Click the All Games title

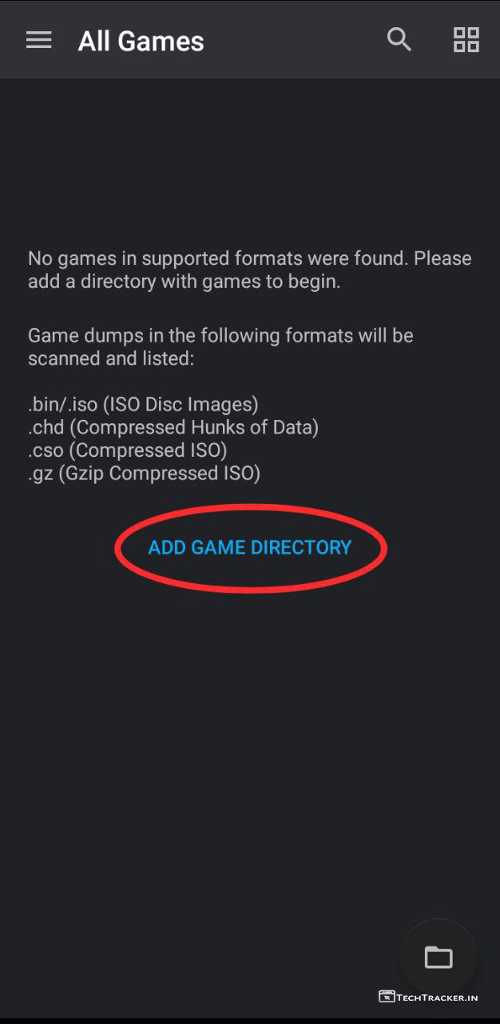tap(141, 41)
